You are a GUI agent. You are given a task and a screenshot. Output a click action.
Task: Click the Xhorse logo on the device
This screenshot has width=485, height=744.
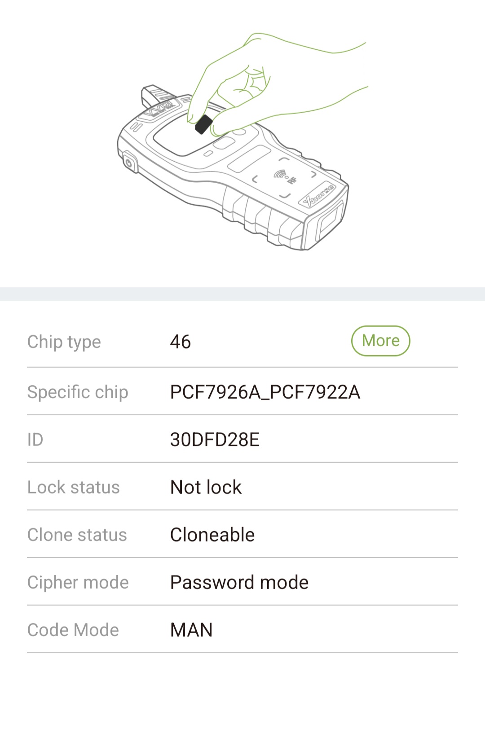pyautogui.click(x=318, y=195)
